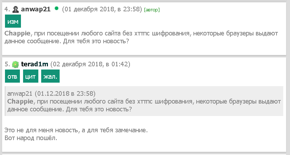This screenshot has width=290, height=155.
Task: Click the text "Вот народ пошёл."
Action: [x=31, y=138]
